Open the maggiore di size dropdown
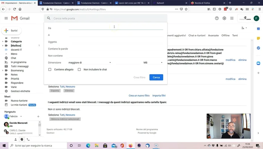This screenshot has height=149, width=263. pos(90,63)
